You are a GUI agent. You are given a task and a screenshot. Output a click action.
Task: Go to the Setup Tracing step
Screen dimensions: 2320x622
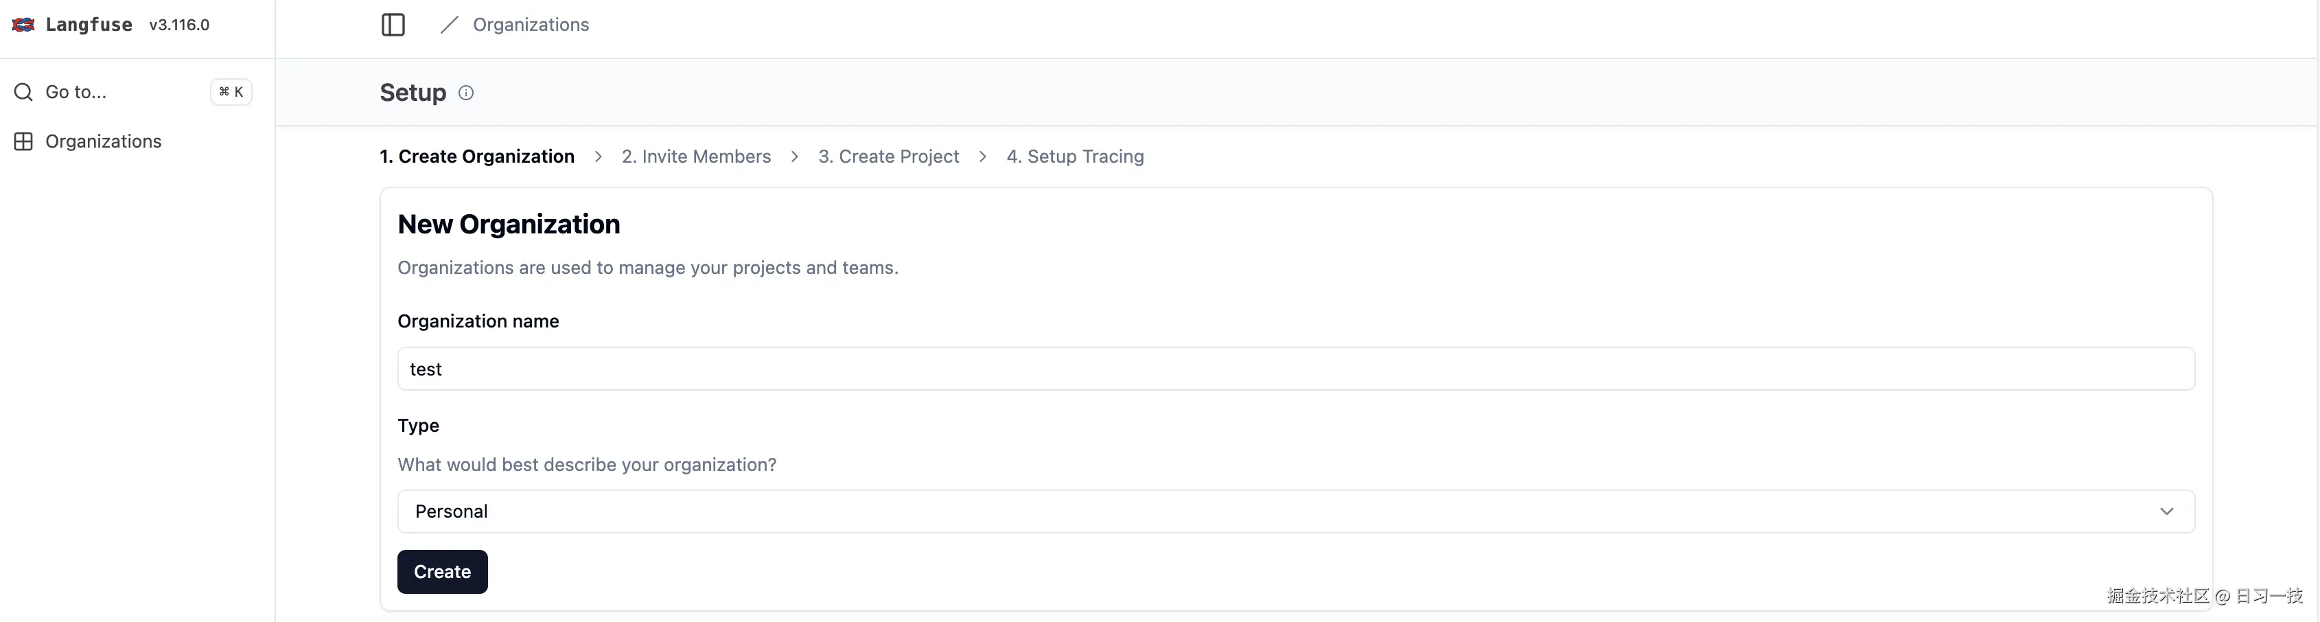click(1074, 157)
